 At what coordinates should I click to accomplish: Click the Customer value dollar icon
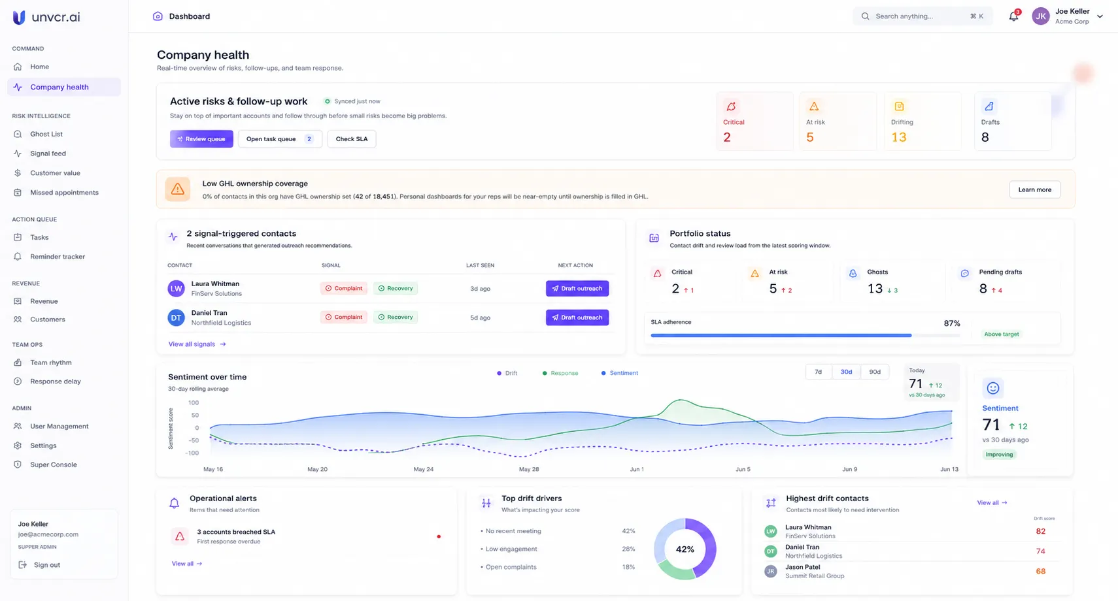18,173
